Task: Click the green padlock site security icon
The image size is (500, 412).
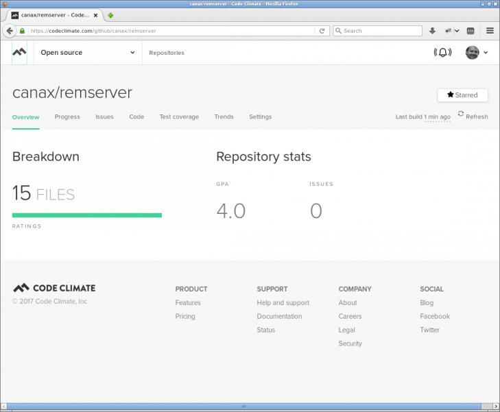Action: pyautogui.click(x=22, y=31)
